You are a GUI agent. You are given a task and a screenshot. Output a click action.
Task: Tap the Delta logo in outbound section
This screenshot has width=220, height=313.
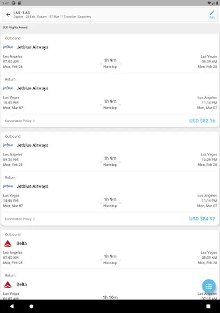tap(8, 243)
